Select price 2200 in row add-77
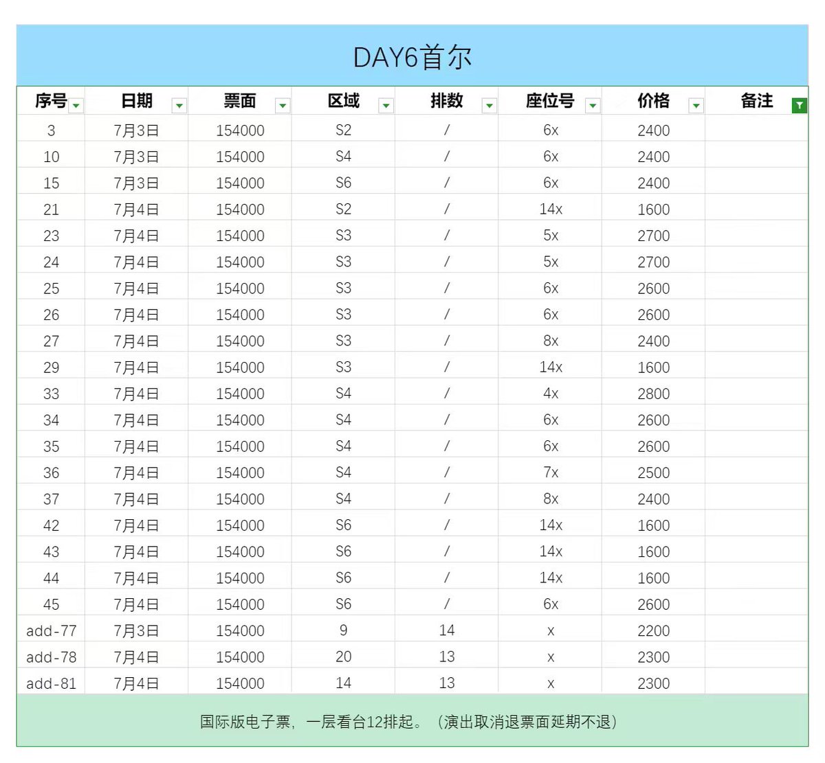The width and height of the screenshot is (825, 763). click(x=653, y=630)
